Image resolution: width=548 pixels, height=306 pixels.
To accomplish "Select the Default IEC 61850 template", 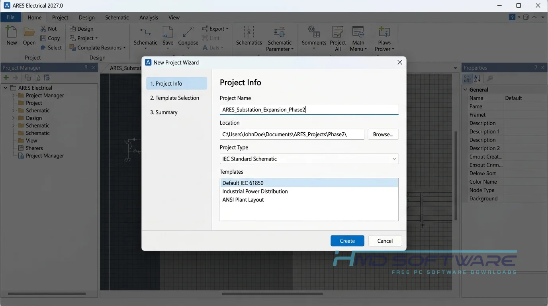I will click(x=309, y=183).
